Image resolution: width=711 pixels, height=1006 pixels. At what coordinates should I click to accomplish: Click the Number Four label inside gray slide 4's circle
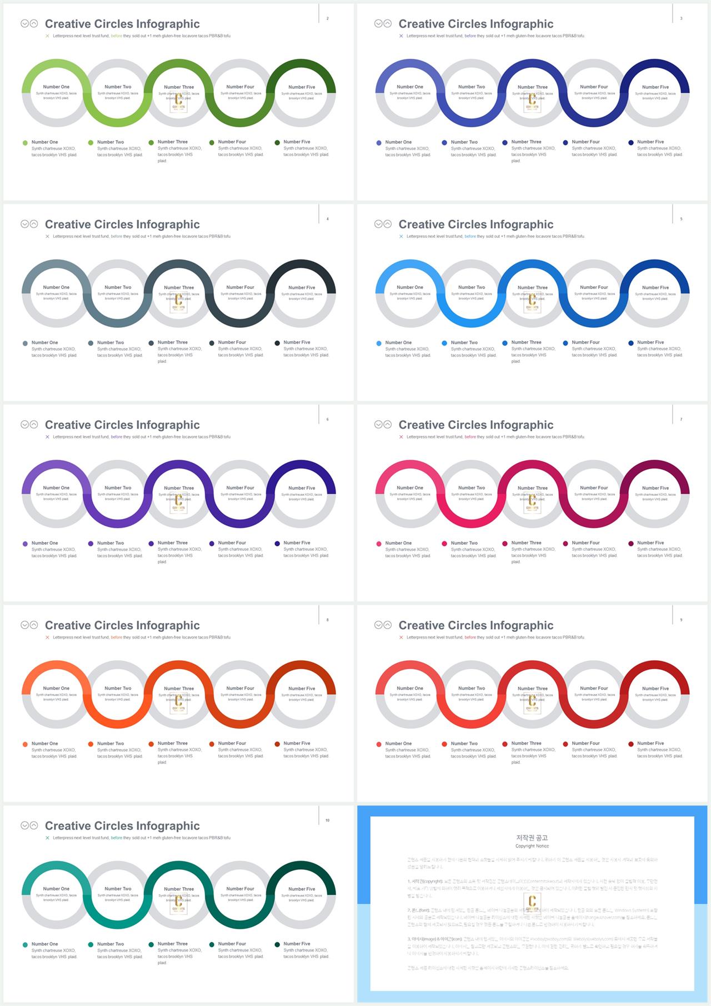(x=240, y=287)
